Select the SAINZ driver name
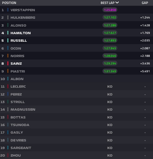This screenshot has width=153, height=159. [x=16, y=63]
